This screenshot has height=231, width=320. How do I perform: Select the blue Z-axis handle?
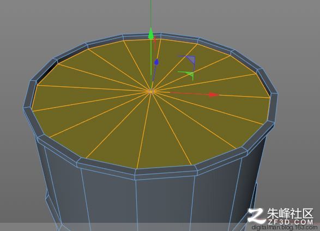pyautogui.click(x=156, y=62)
